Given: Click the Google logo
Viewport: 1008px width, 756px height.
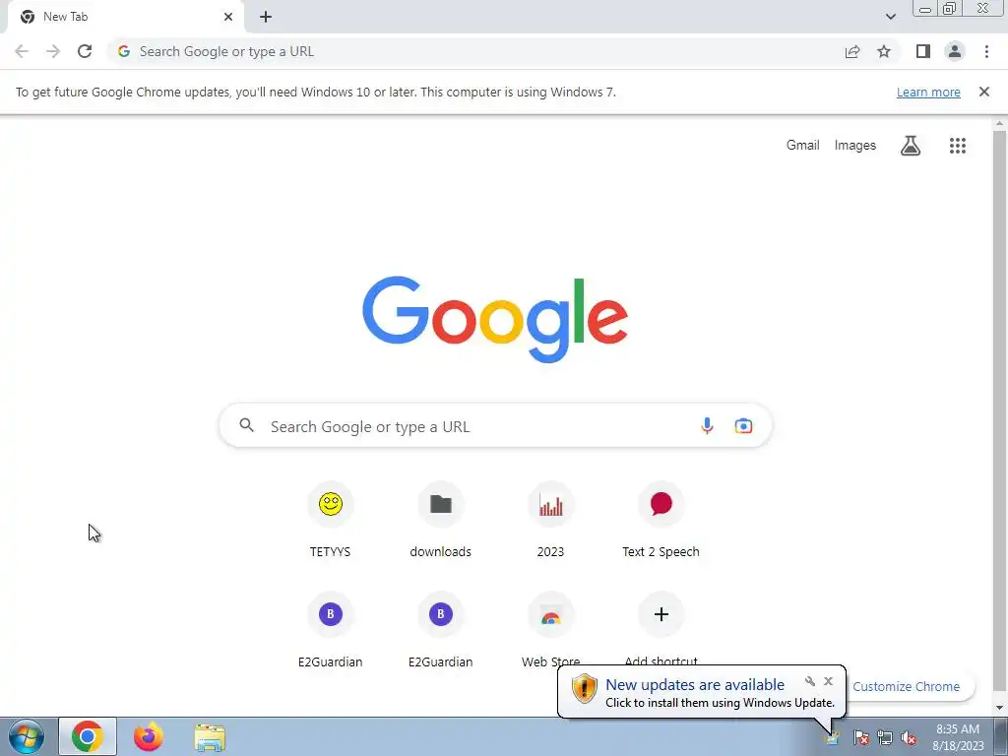Looking at the screenshot, I should pos(495,320).
